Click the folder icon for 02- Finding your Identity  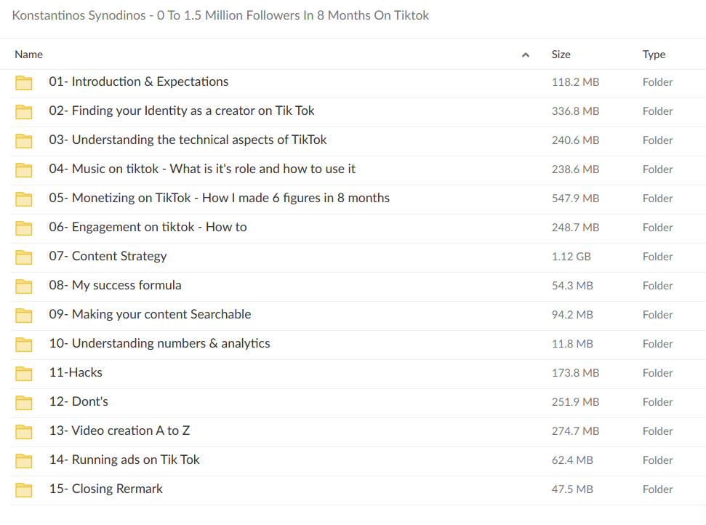click(x=24, y=111)
